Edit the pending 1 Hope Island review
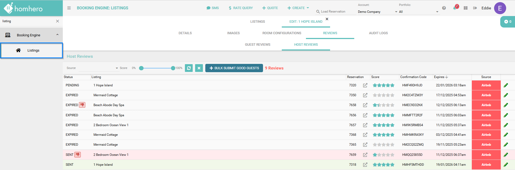 (x=506, y=85)
